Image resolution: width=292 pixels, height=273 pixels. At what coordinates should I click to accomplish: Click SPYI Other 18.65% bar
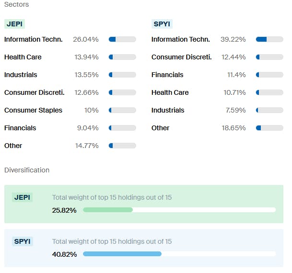(269, 128)
